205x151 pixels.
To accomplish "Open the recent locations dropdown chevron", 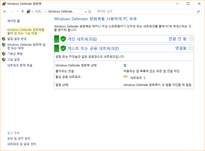I will (x=18, y=12).
